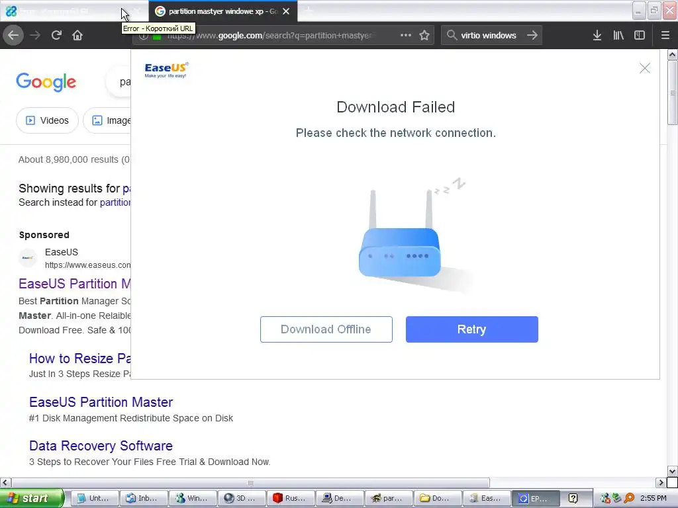Reload the current Google page
Image resolution: width=678 pixels, height=508 pixels.
pyautogui.click(x=56, y=36)
